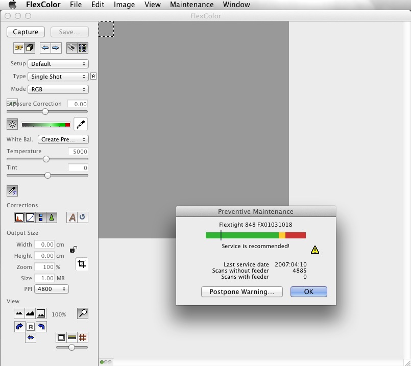Screen dimensions: 411x366
Task: Click the small A icon beside Type
Action: (93, 76)
